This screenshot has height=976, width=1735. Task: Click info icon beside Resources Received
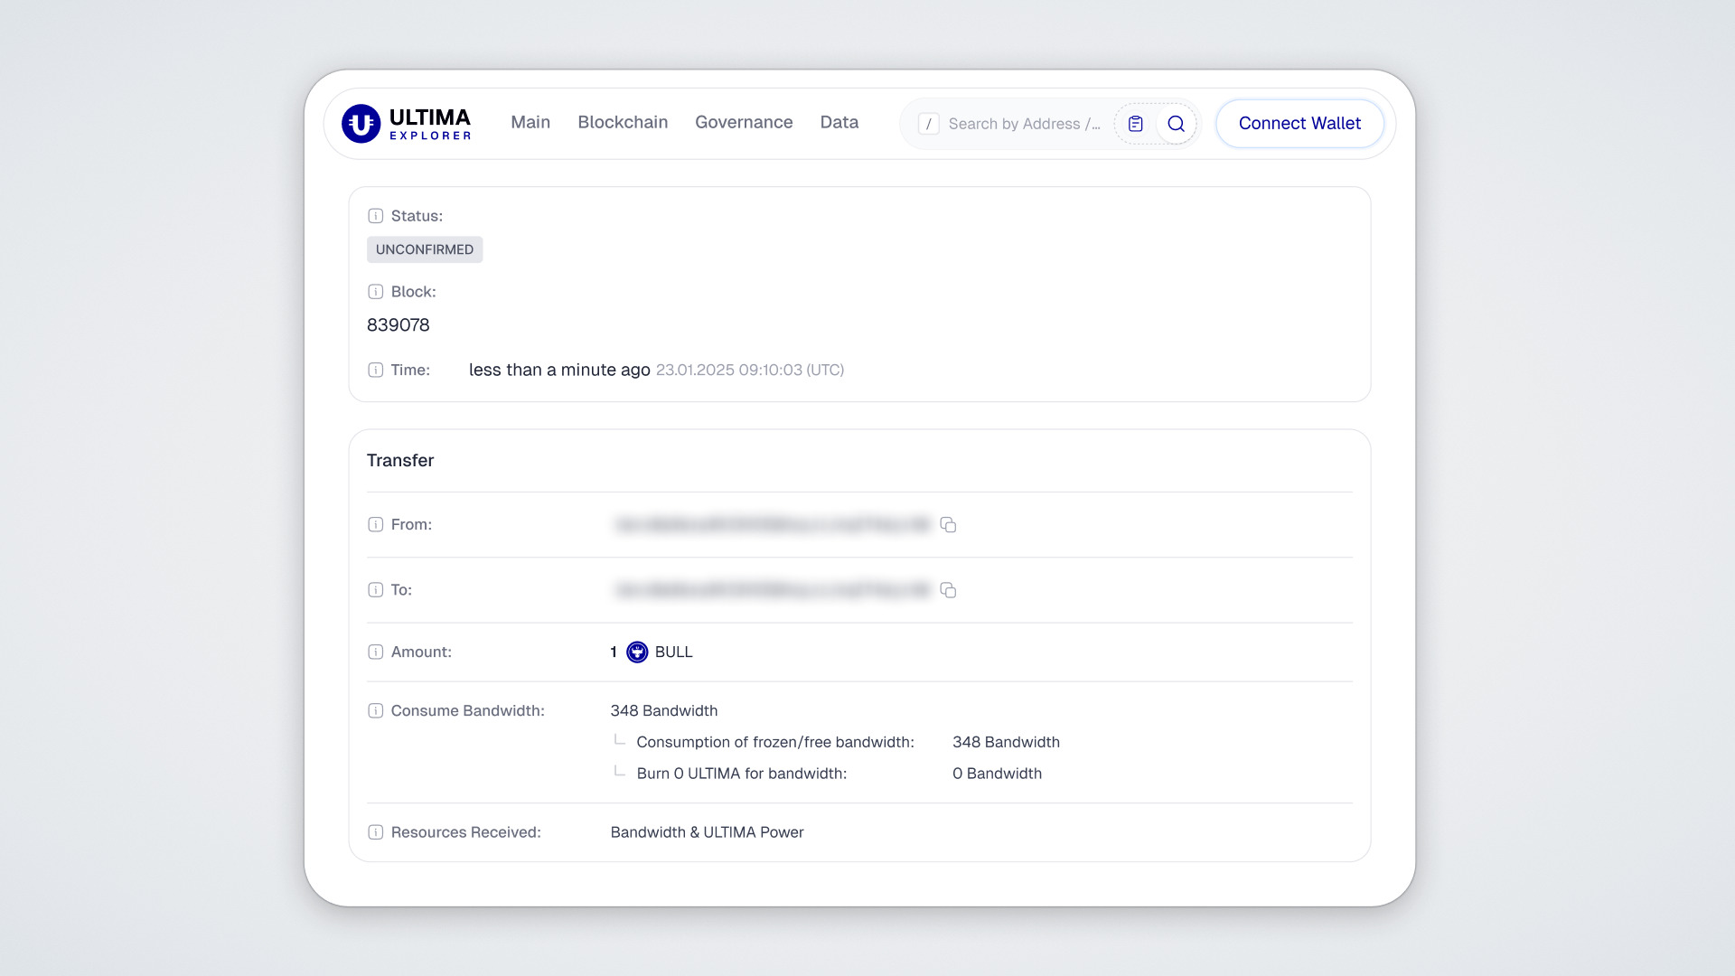pyautogui.click(x=376, y=832)
